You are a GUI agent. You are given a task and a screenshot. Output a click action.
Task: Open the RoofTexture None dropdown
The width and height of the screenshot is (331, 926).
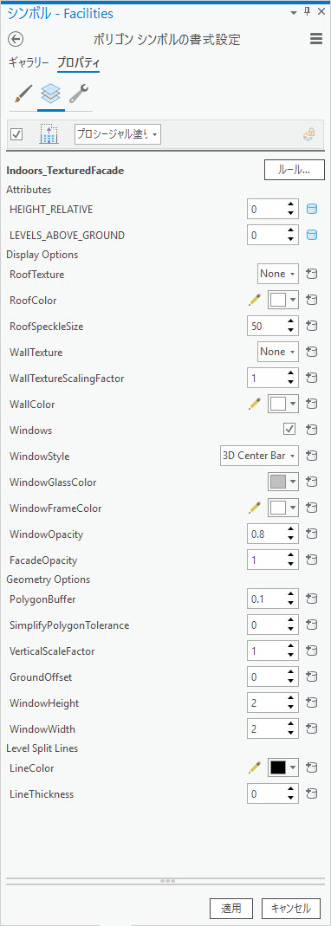click(x=278, y=274)
